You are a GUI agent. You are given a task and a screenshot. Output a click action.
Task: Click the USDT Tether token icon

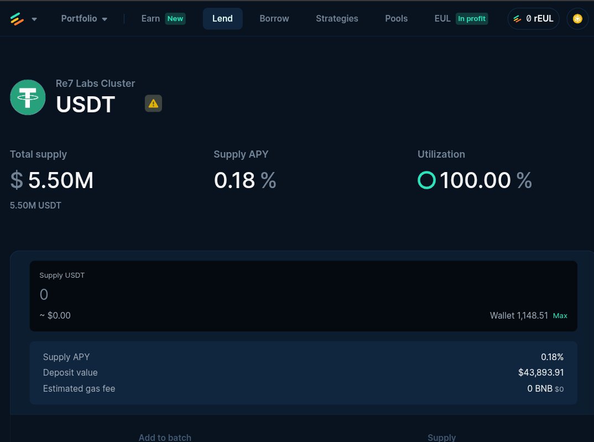pos(28,97)
